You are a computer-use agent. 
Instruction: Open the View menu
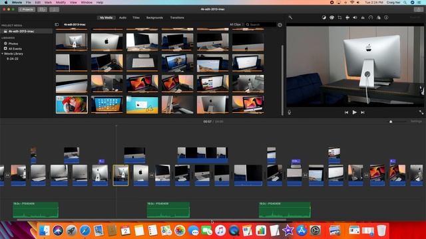(73, 3)
